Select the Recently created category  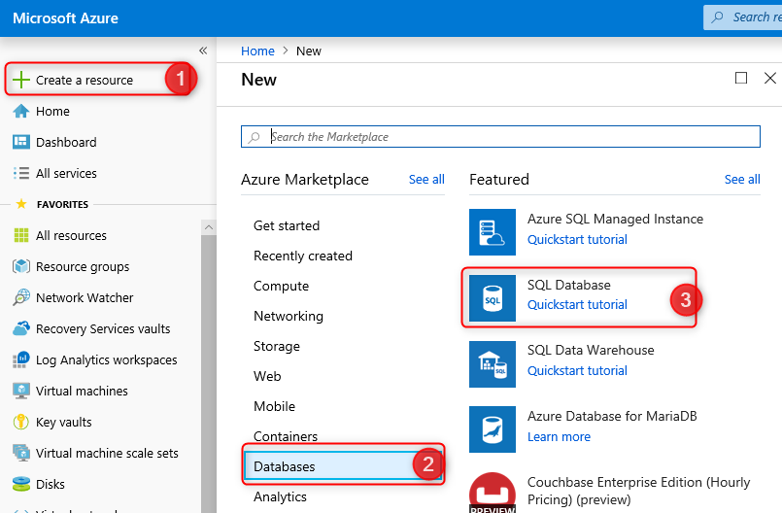(x=303, y=256)
